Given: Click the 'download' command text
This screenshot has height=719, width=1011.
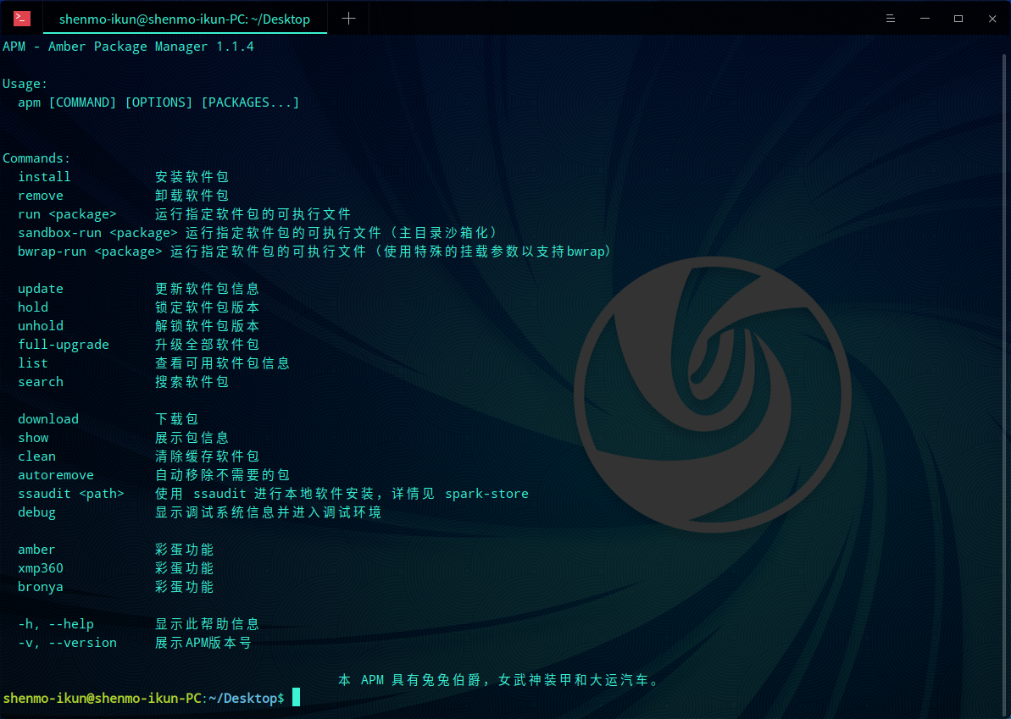Looking at the screenshot, I should [48, 419].
